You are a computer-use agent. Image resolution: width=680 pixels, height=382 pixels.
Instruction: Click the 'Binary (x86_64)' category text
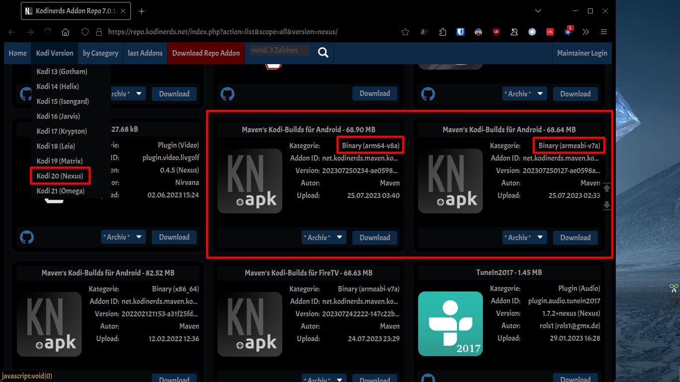(175, 288)
